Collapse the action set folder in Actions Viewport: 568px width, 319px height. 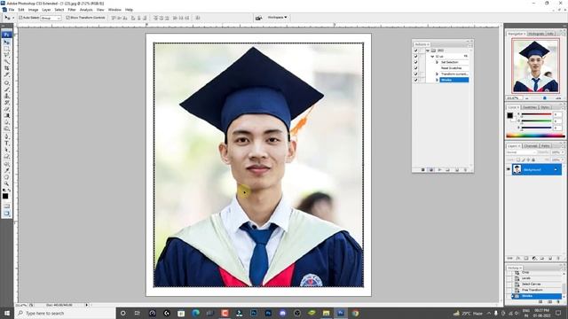(x=428, y=51)
